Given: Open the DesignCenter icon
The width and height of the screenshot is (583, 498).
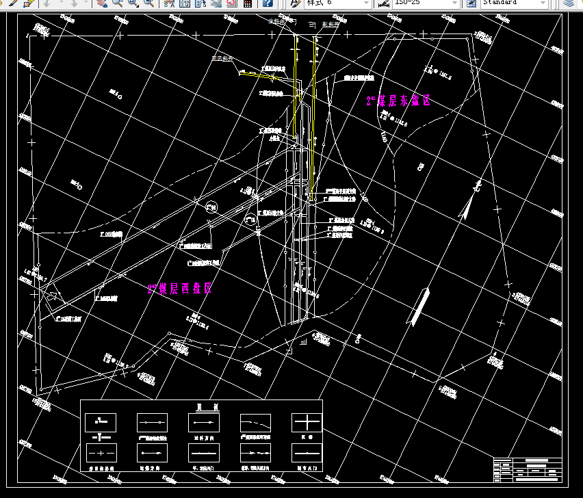Looking at the screenshot, I should (x=185, y=3).
